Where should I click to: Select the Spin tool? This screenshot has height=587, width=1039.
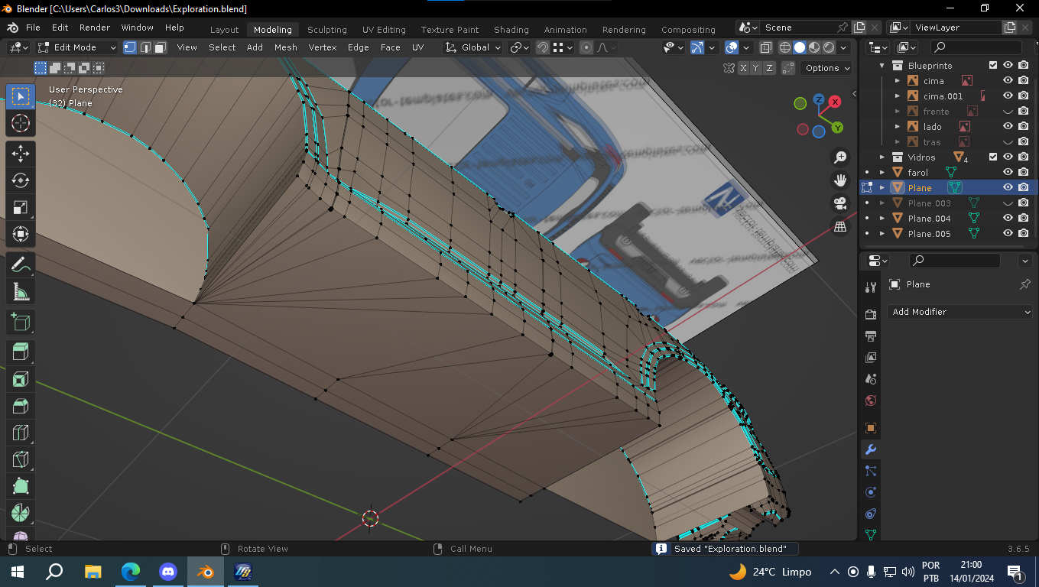(x=21, y=513)
